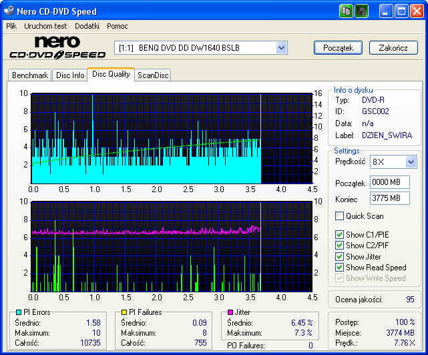Minimize the Nero CD-DVD Speed window
Viewport: 428px width, 355px height.
pyautogui.click(x=386, y=11)
